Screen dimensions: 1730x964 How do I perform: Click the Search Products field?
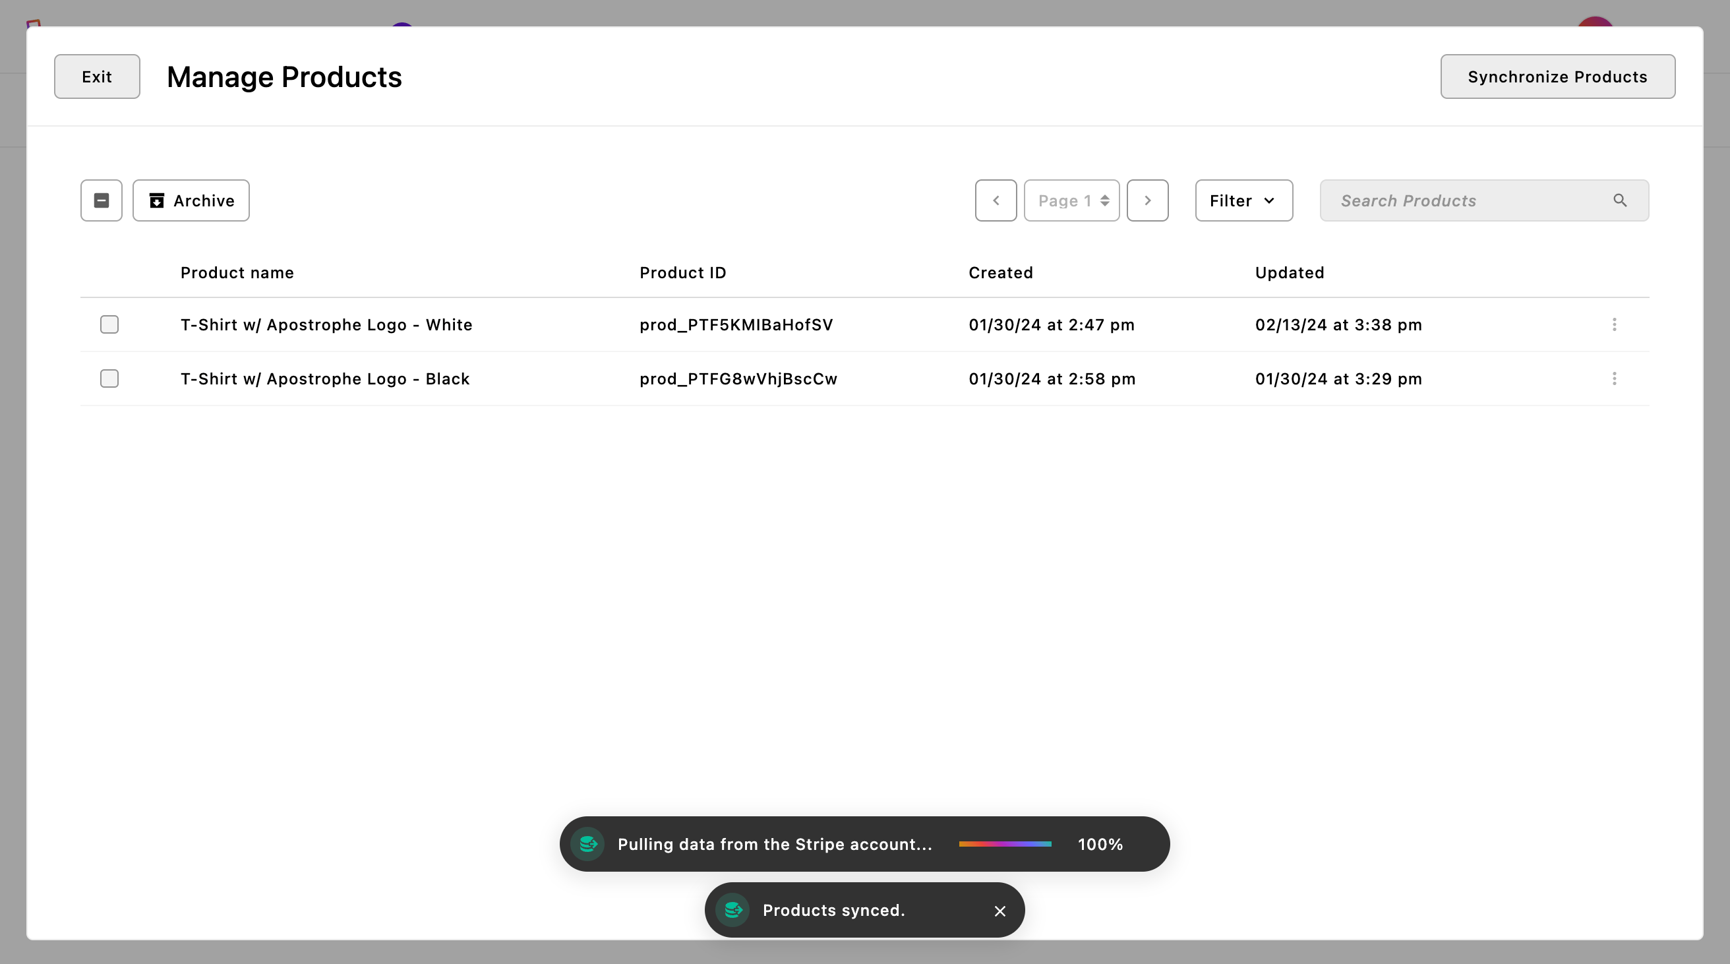[1464, 200]
